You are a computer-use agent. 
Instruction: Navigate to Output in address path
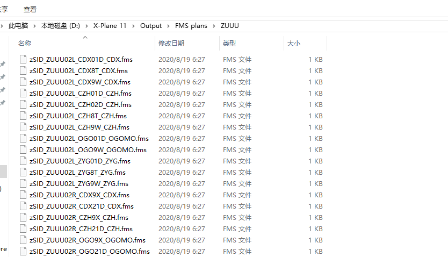(151, 26)
